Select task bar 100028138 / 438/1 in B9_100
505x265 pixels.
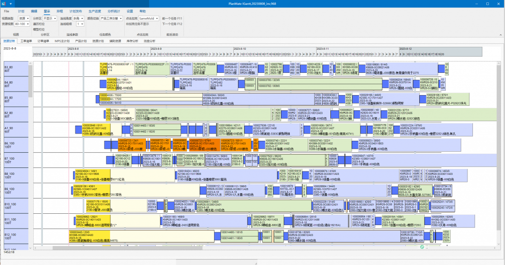(x=136, y=191)
